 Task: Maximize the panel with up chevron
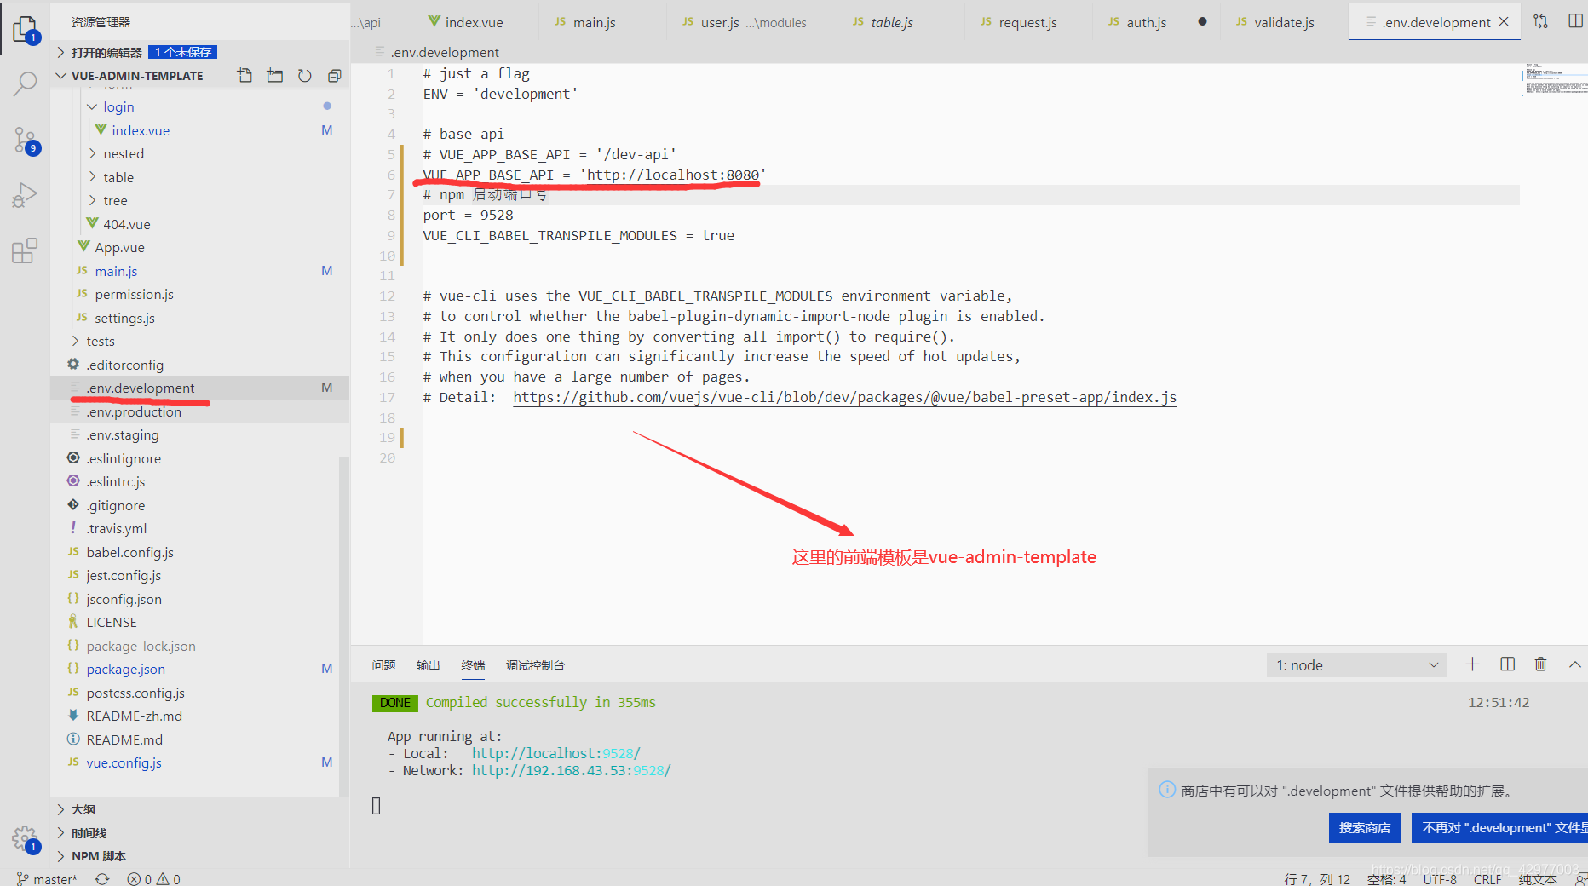(1574, 664)
